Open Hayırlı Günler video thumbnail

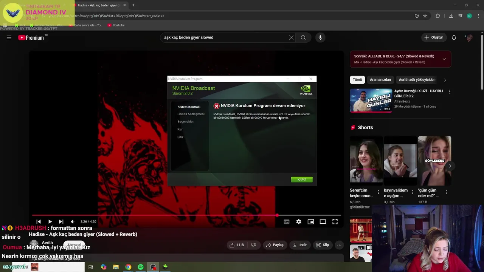click(x=371, y=100)
